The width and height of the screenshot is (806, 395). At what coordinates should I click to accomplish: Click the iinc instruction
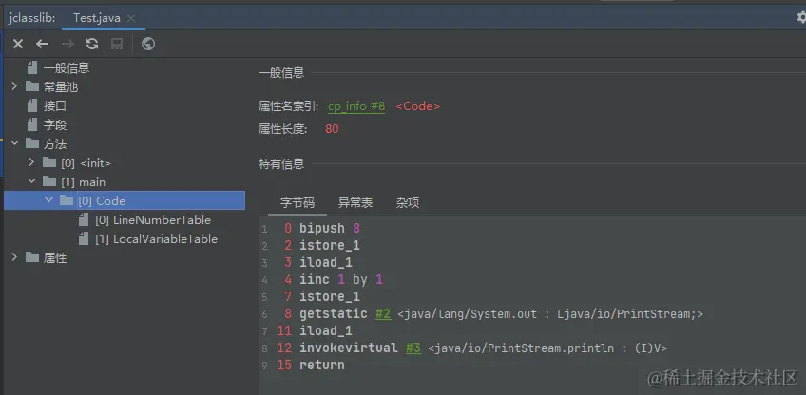click(315, 279)
